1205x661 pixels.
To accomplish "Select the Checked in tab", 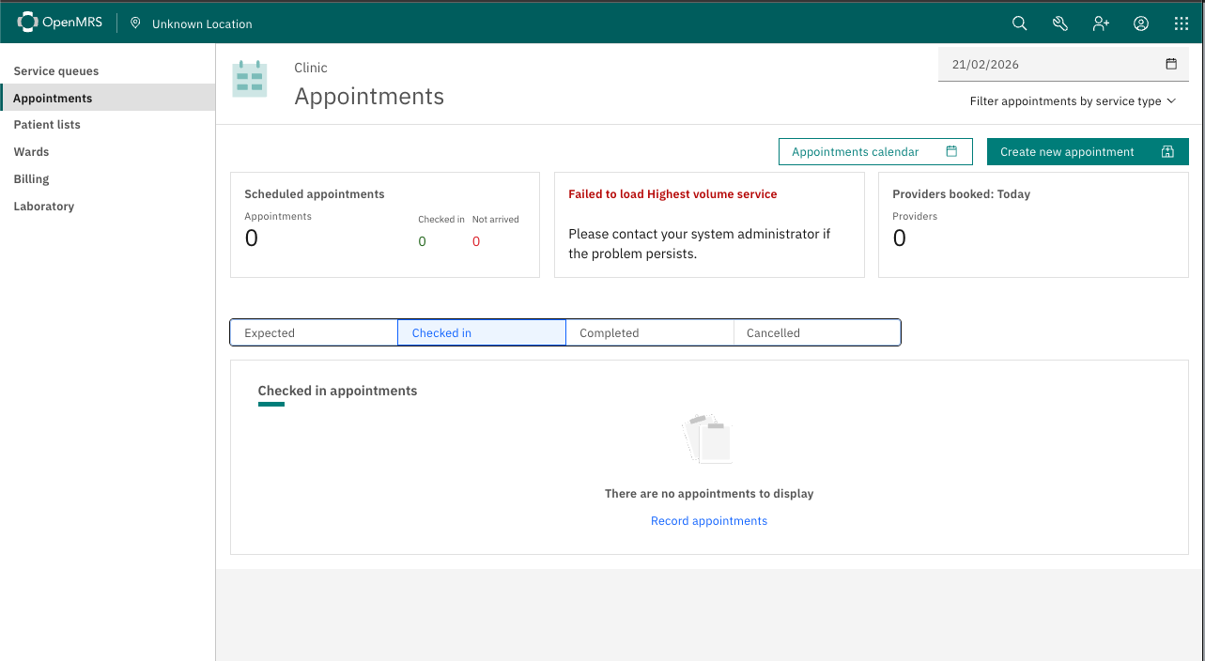I will tap(481, 333).
